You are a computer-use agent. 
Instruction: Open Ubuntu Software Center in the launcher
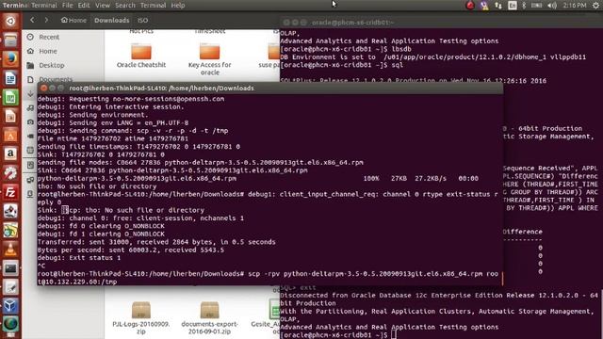(10, 135)
